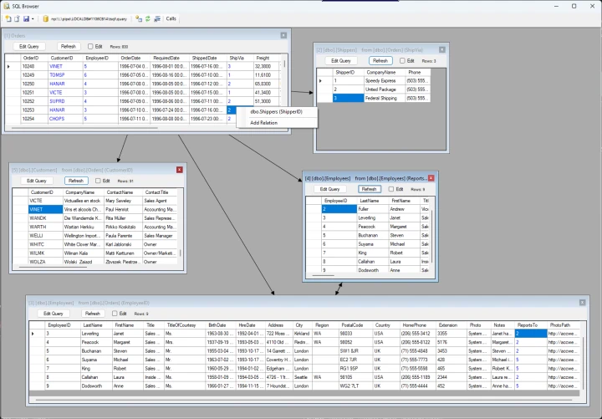
Task: Enable the Edit checkbox in Orders window
Action: 90,47
